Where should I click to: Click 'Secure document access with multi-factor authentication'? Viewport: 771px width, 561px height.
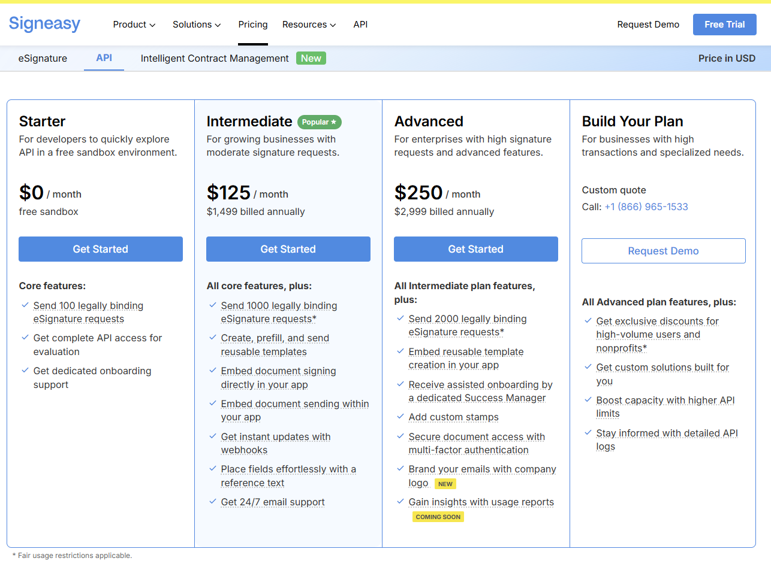click(x=477, y=444)
